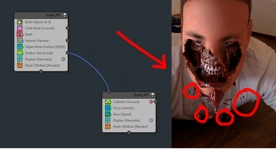The height and width of the screenshot is (149, 276).
Task: Click Mesh icon in Event_003
Action: point(108,127)
